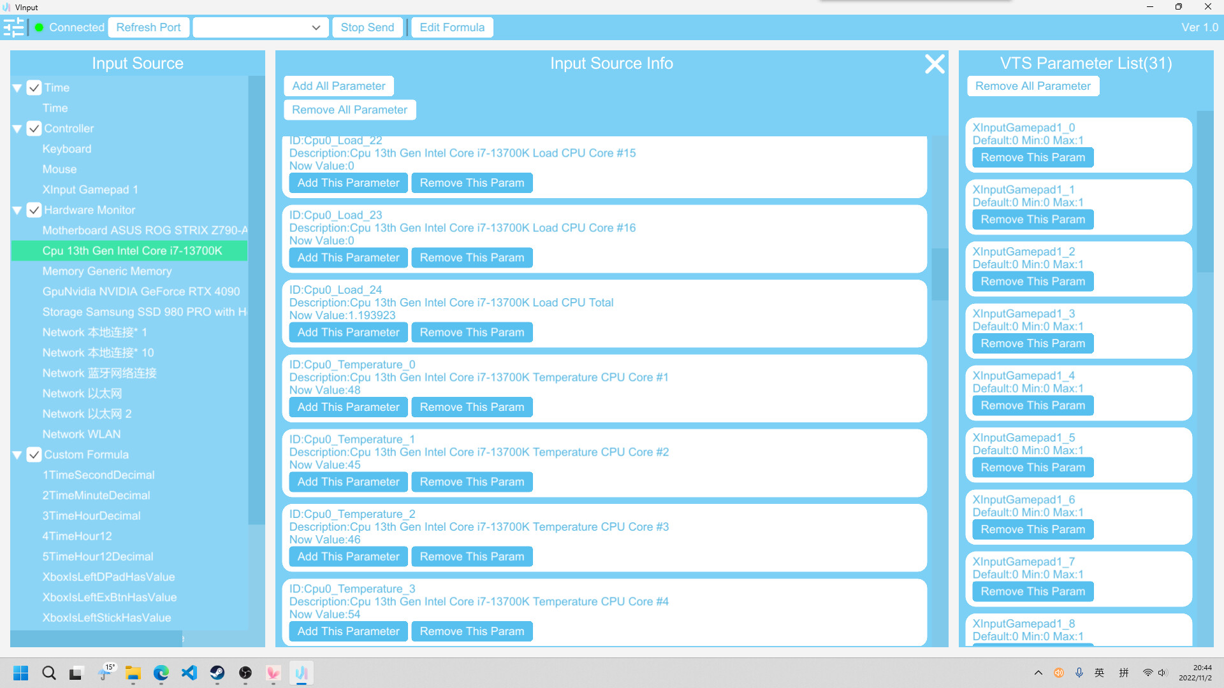Click the Refresh Port button
Screen dimensions: 1224x688
[148, 27]
